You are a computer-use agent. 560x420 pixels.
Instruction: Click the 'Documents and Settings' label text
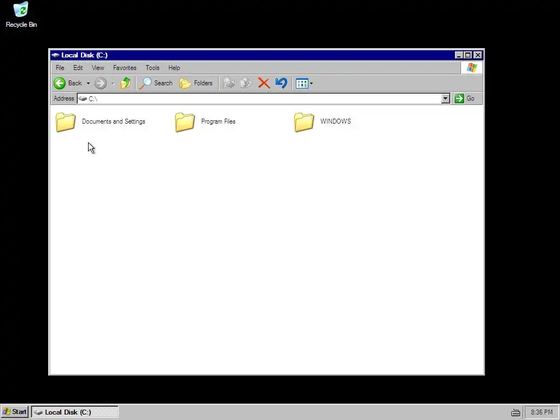coord(114,121)
